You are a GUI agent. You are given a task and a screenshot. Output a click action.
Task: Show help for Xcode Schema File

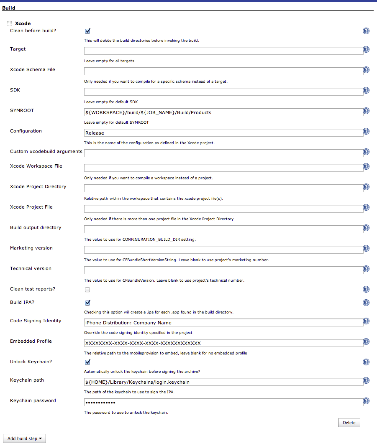coord(366,70)
